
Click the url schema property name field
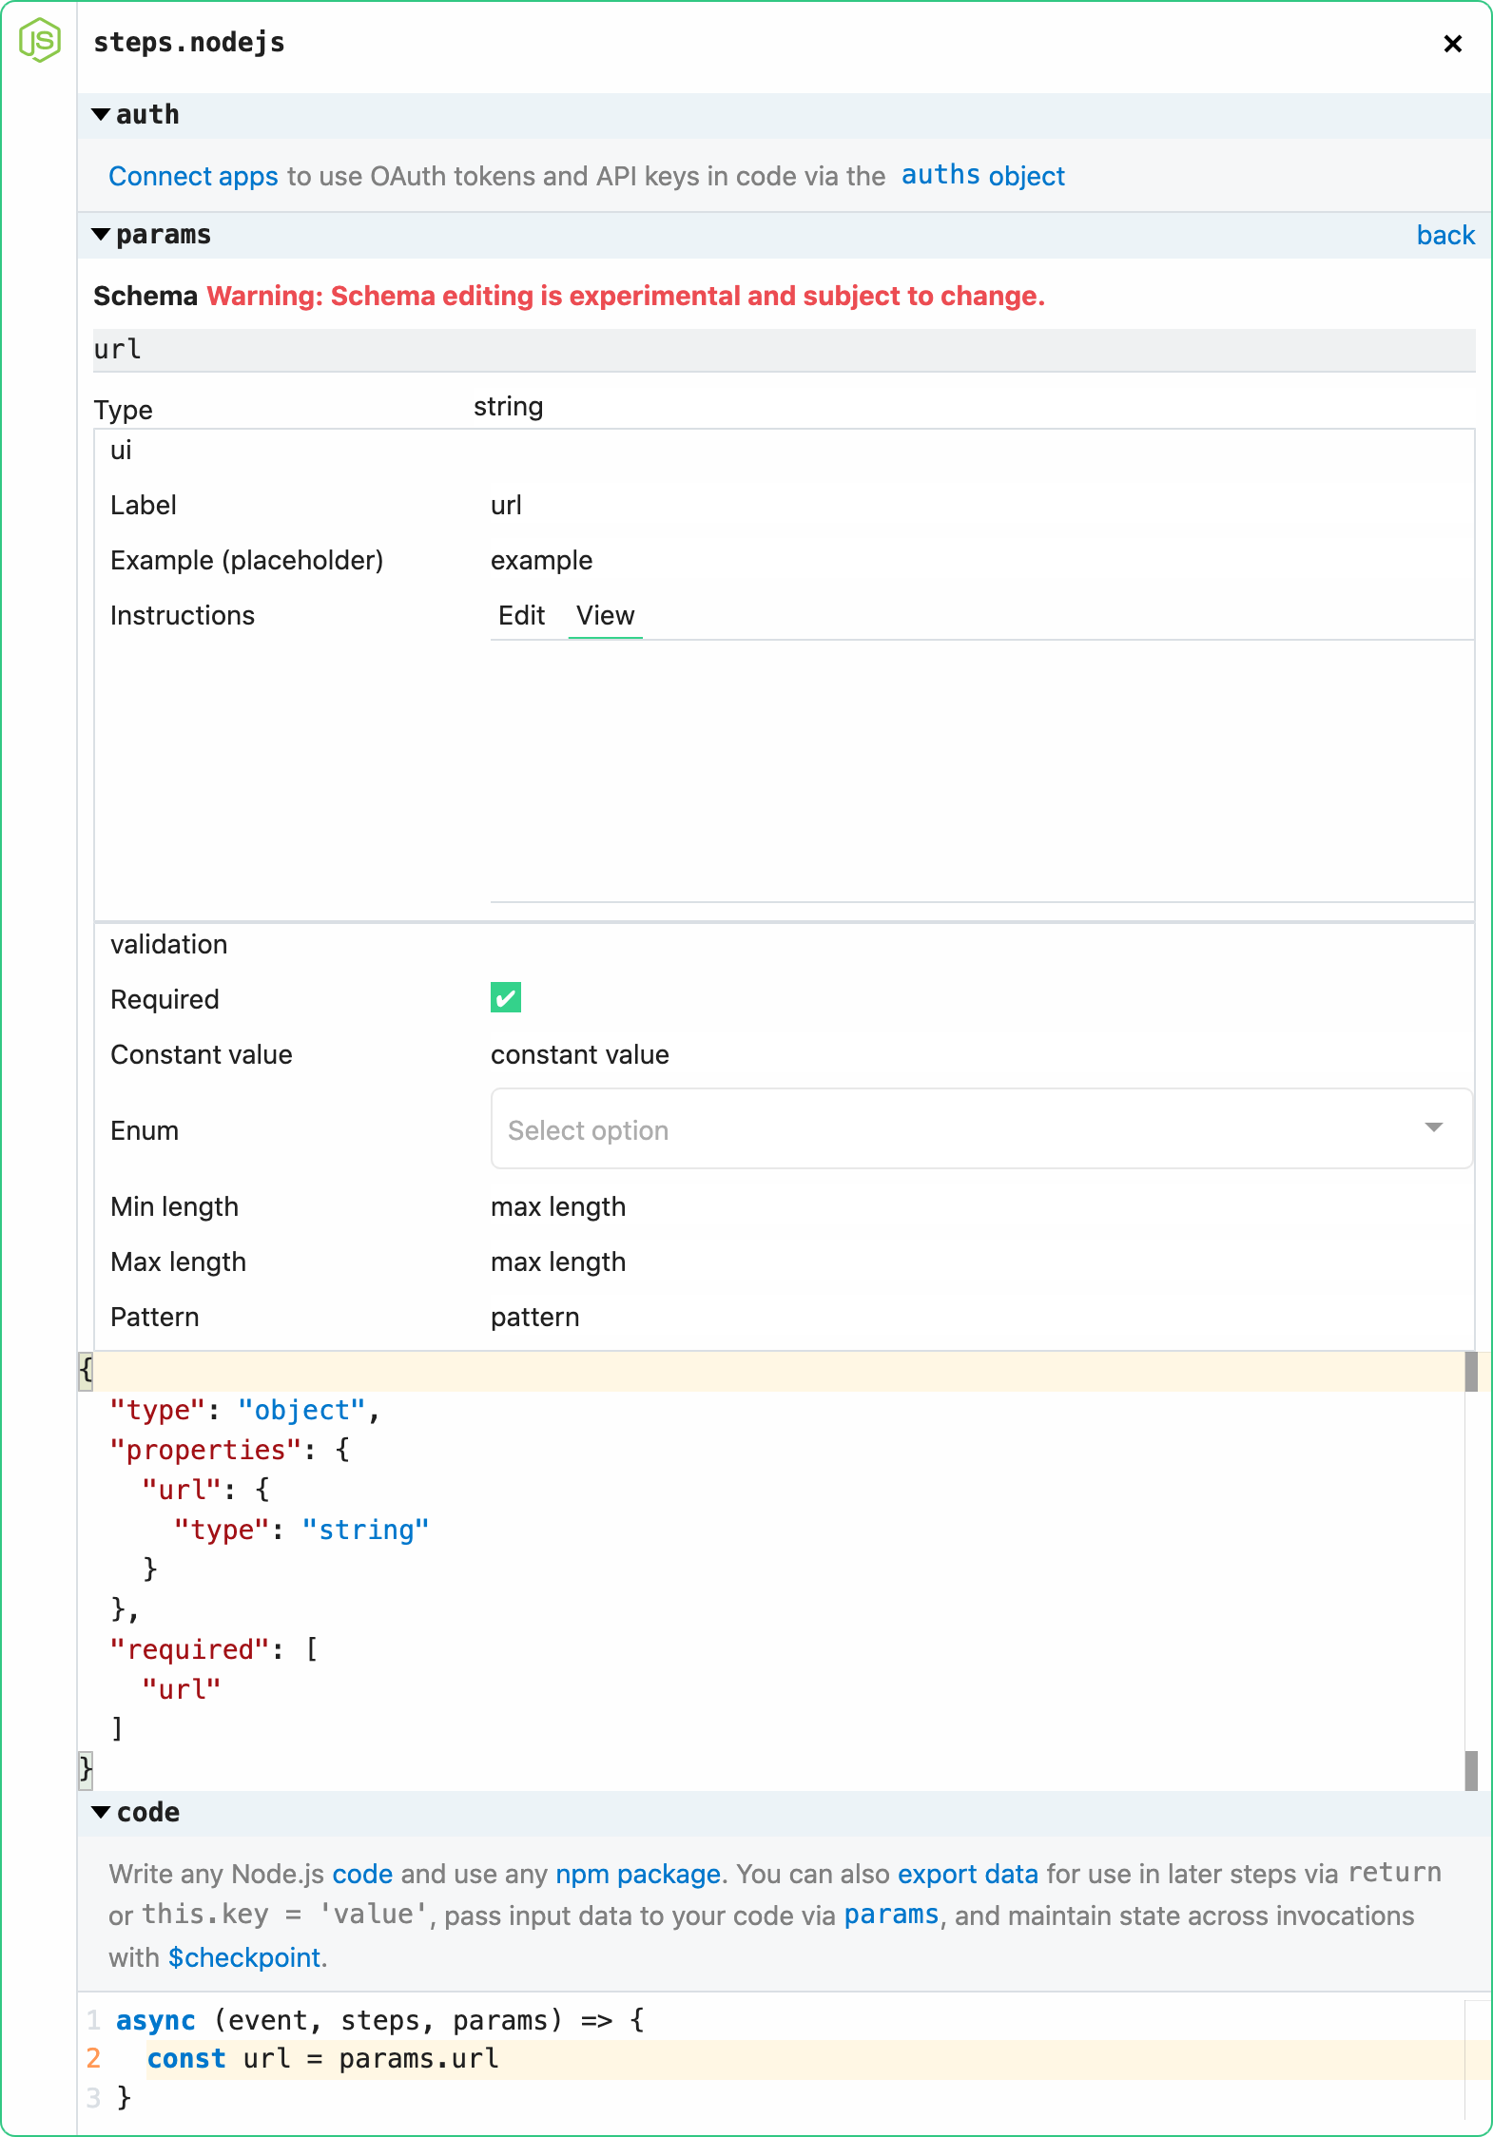tap(784, 350)
